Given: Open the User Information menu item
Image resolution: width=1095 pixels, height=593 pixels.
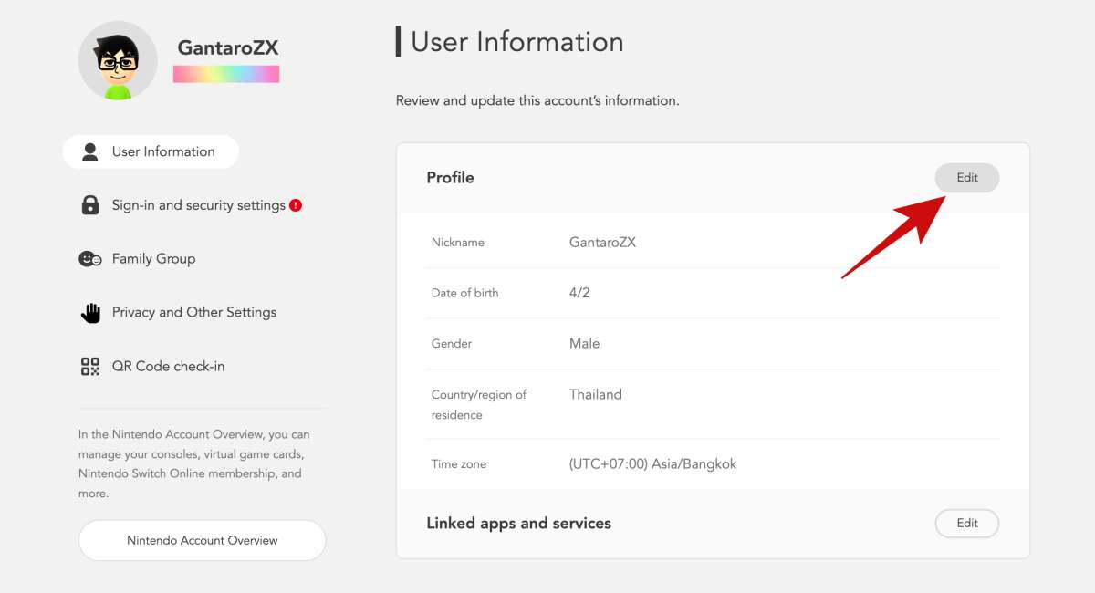Looking at the screenshot, I should point(162,152).
